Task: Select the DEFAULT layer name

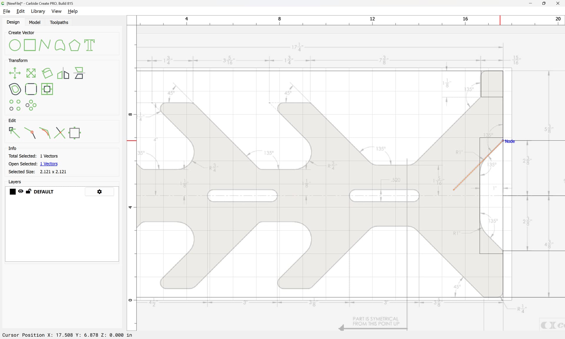Action: click(44, 192)
